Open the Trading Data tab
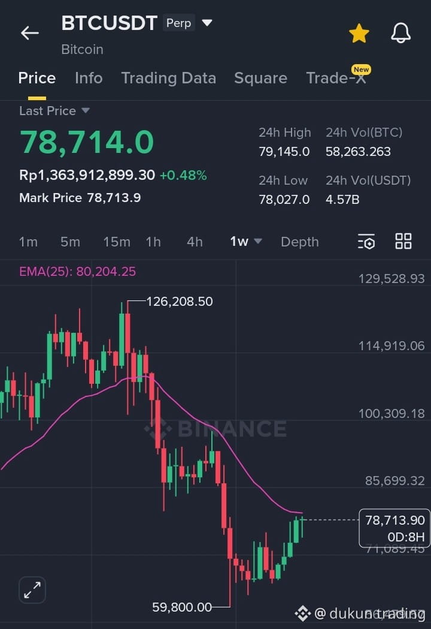The width and height of the screenshot is (431, 629). coord(169,78)
